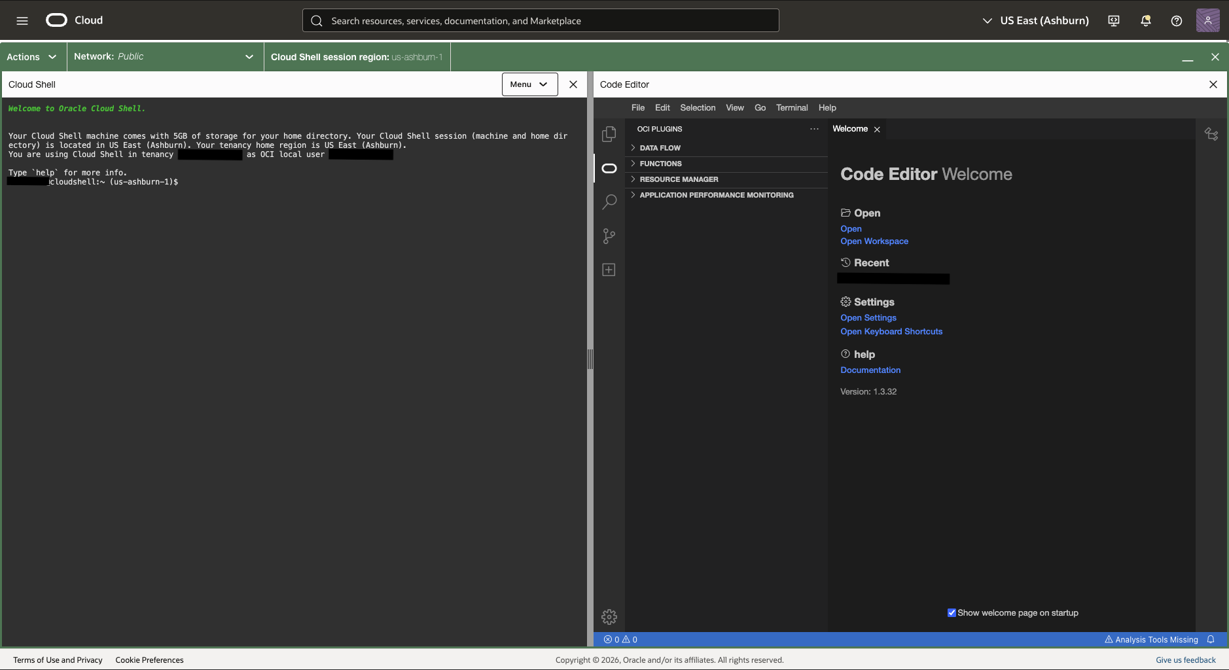Open the notifications bell in header

1145,21
